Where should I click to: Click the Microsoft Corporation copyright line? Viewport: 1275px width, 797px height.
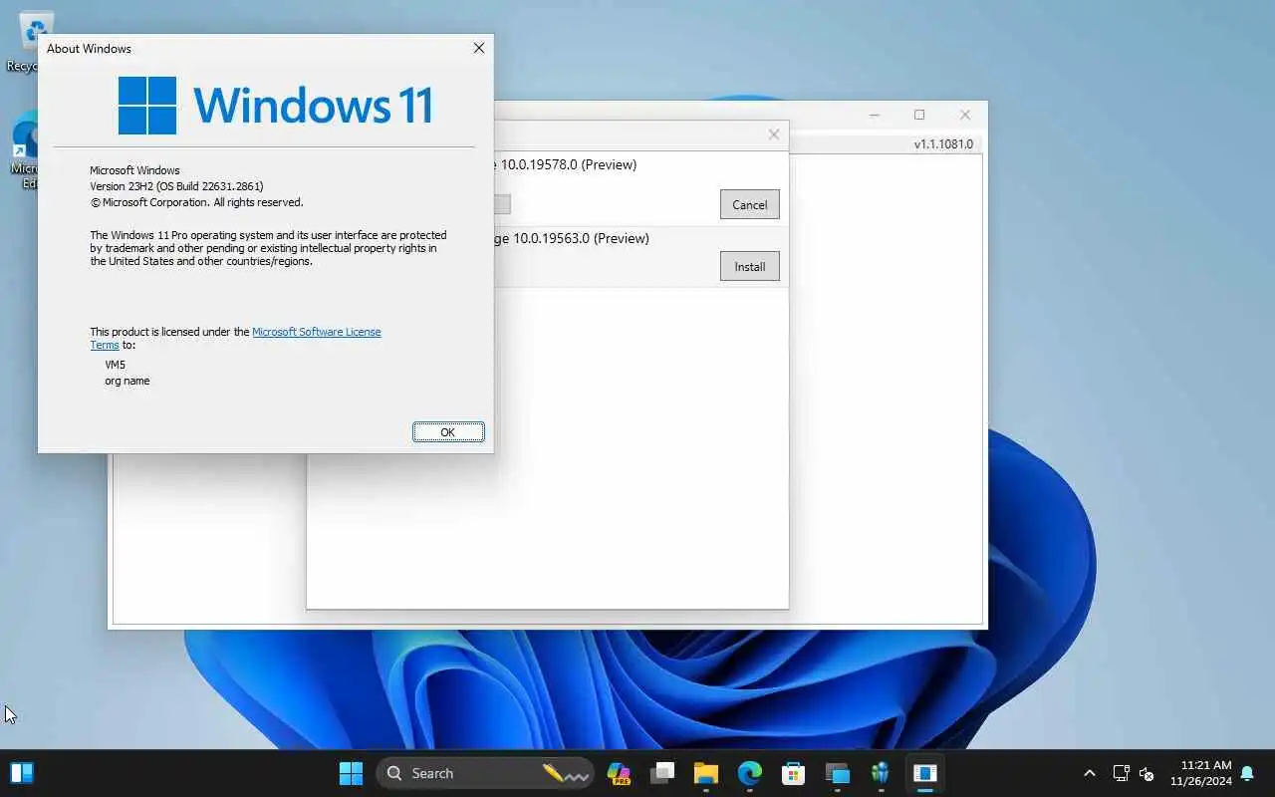point(196,202)
